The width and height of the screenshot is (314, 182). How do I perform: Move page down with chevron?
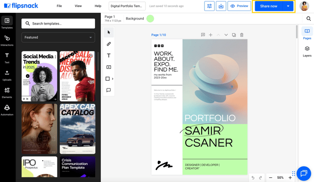[x=226, y=35]
